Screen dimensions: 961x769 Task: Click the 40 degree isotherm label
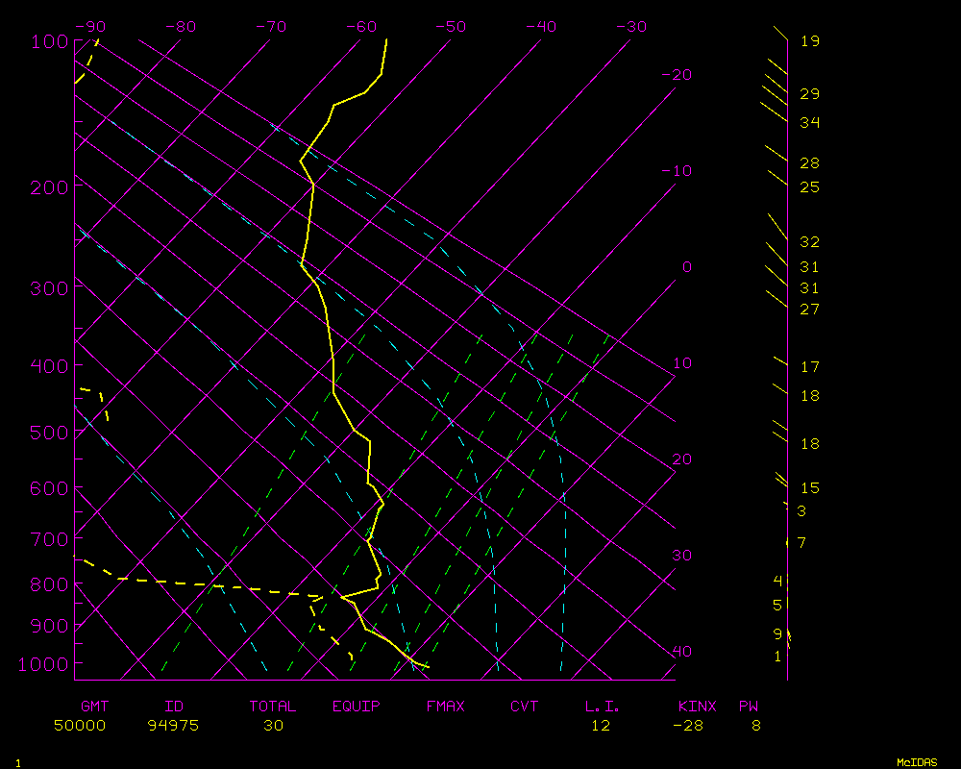tap(681, 652)
